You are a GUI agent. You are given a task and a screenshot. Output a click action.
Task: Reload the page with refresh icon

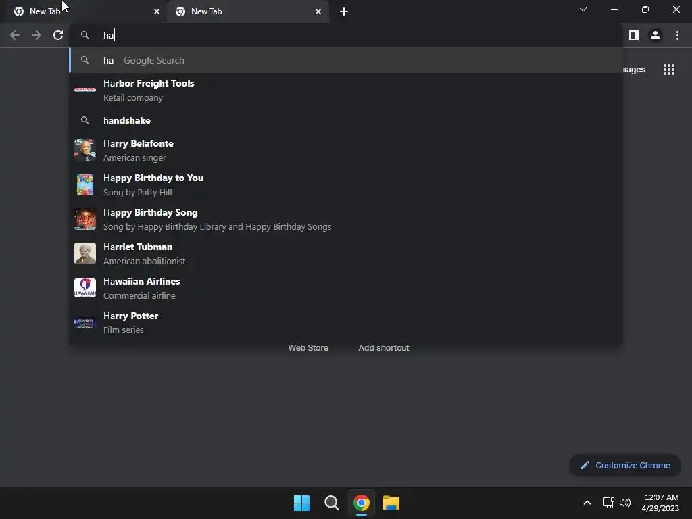(58, 35)
